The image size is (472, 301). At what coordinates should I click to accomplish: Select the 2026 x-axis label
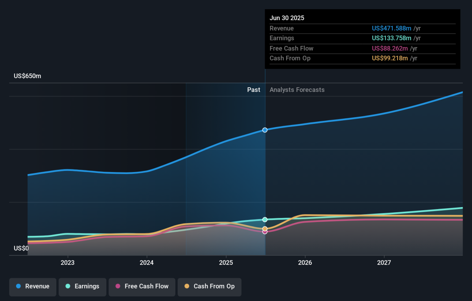point(305,262)
